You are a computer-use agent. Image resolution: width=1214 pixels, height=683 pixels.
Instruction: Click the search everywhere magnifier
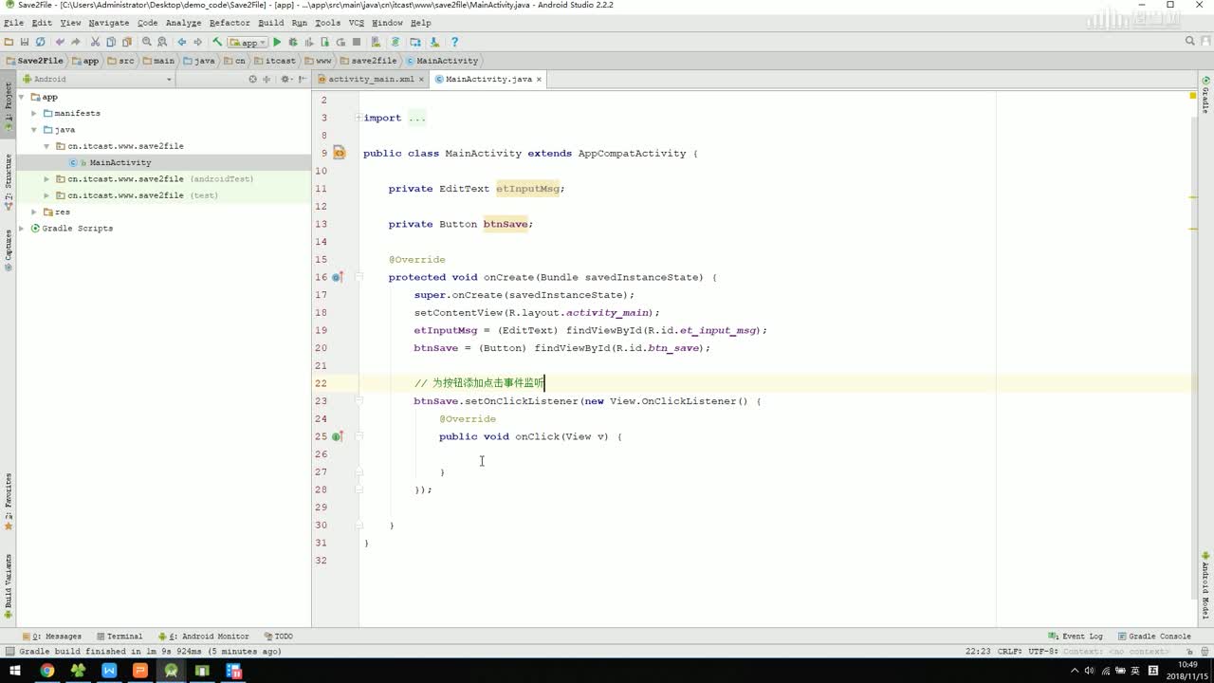(1190, 42)
